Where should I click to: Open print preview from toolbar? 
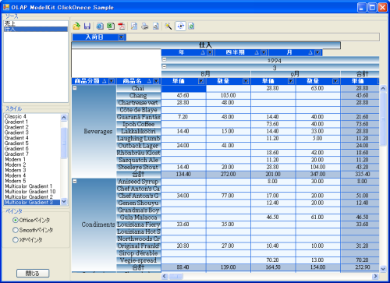(x=134, y=26)
